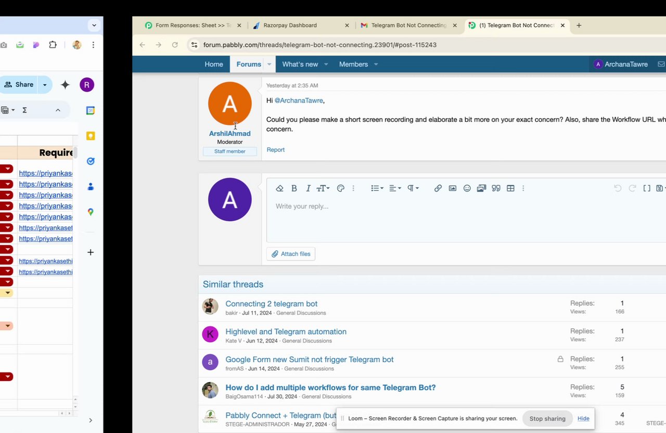Open Google Maps side panel icon
The width and height of the screenshot is (666, 433).
tap(91, 212)
